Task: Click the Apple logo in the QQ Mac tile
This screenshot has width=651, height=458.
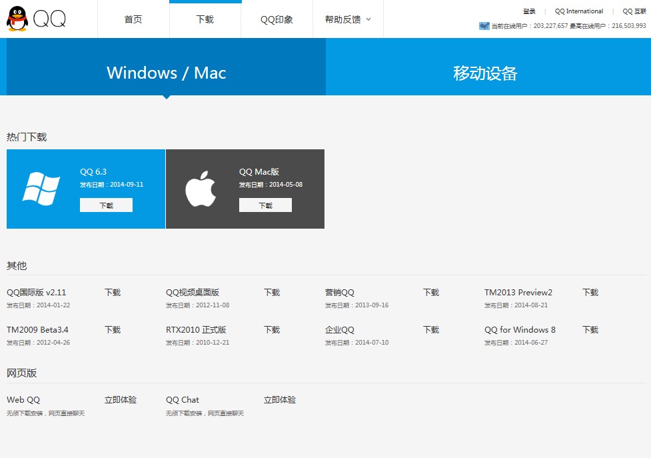Action: (201, 189)
